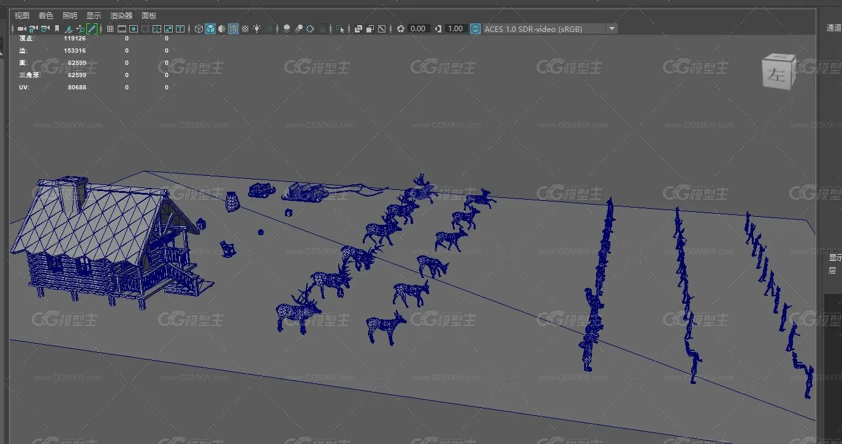The width and height of the screenshot is (842, 444).
Task: Click the Exposure aperture icon
Action: [400, 29]
